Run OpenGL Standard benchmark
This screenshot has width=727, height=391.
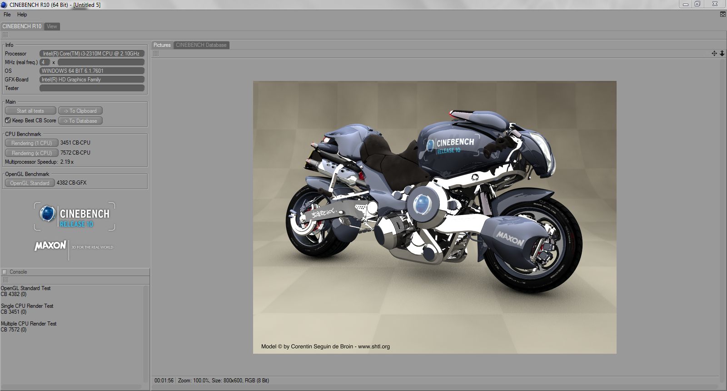pos(30,183)
